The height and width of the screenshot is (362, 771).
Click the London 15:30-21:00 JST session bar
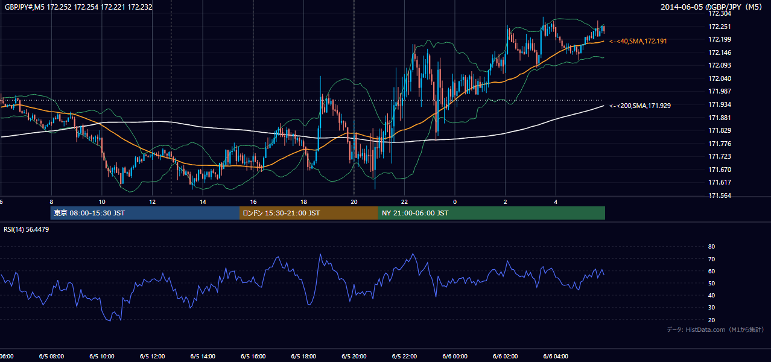point(309,213)
